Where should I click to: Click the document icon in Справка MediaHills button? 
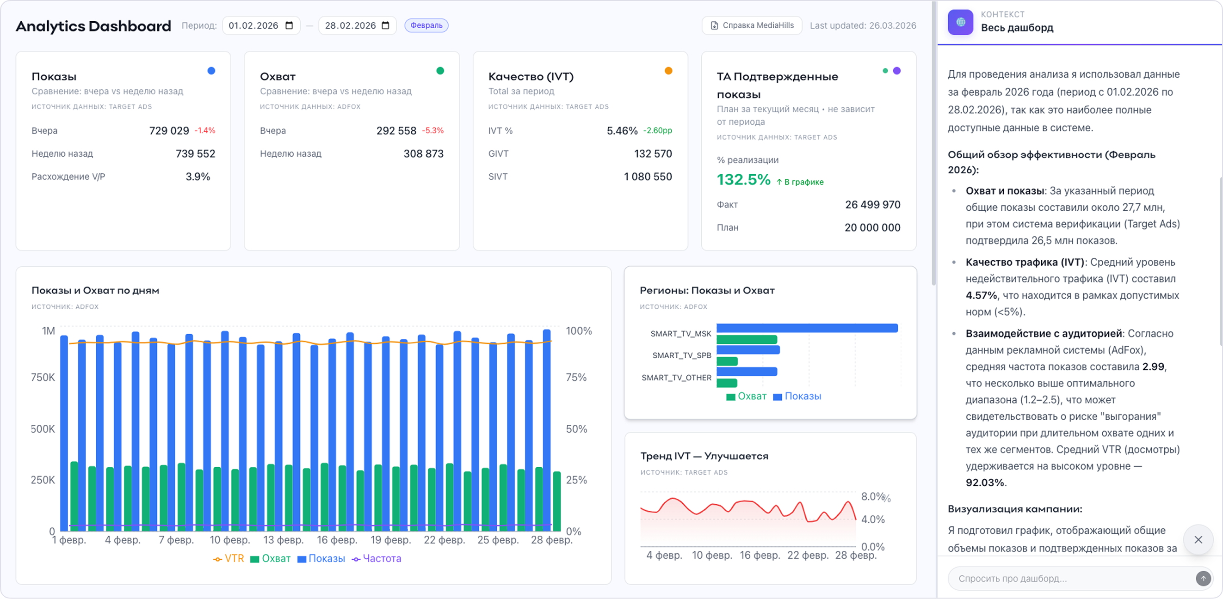[714, 25]
